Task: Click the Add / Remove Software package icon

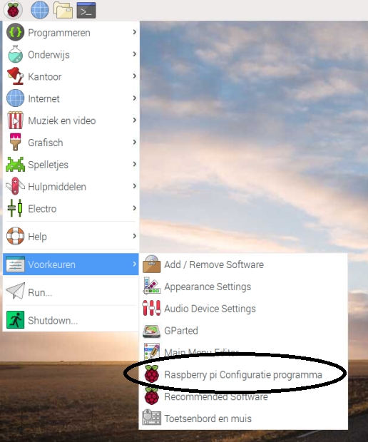Action: 152,264
